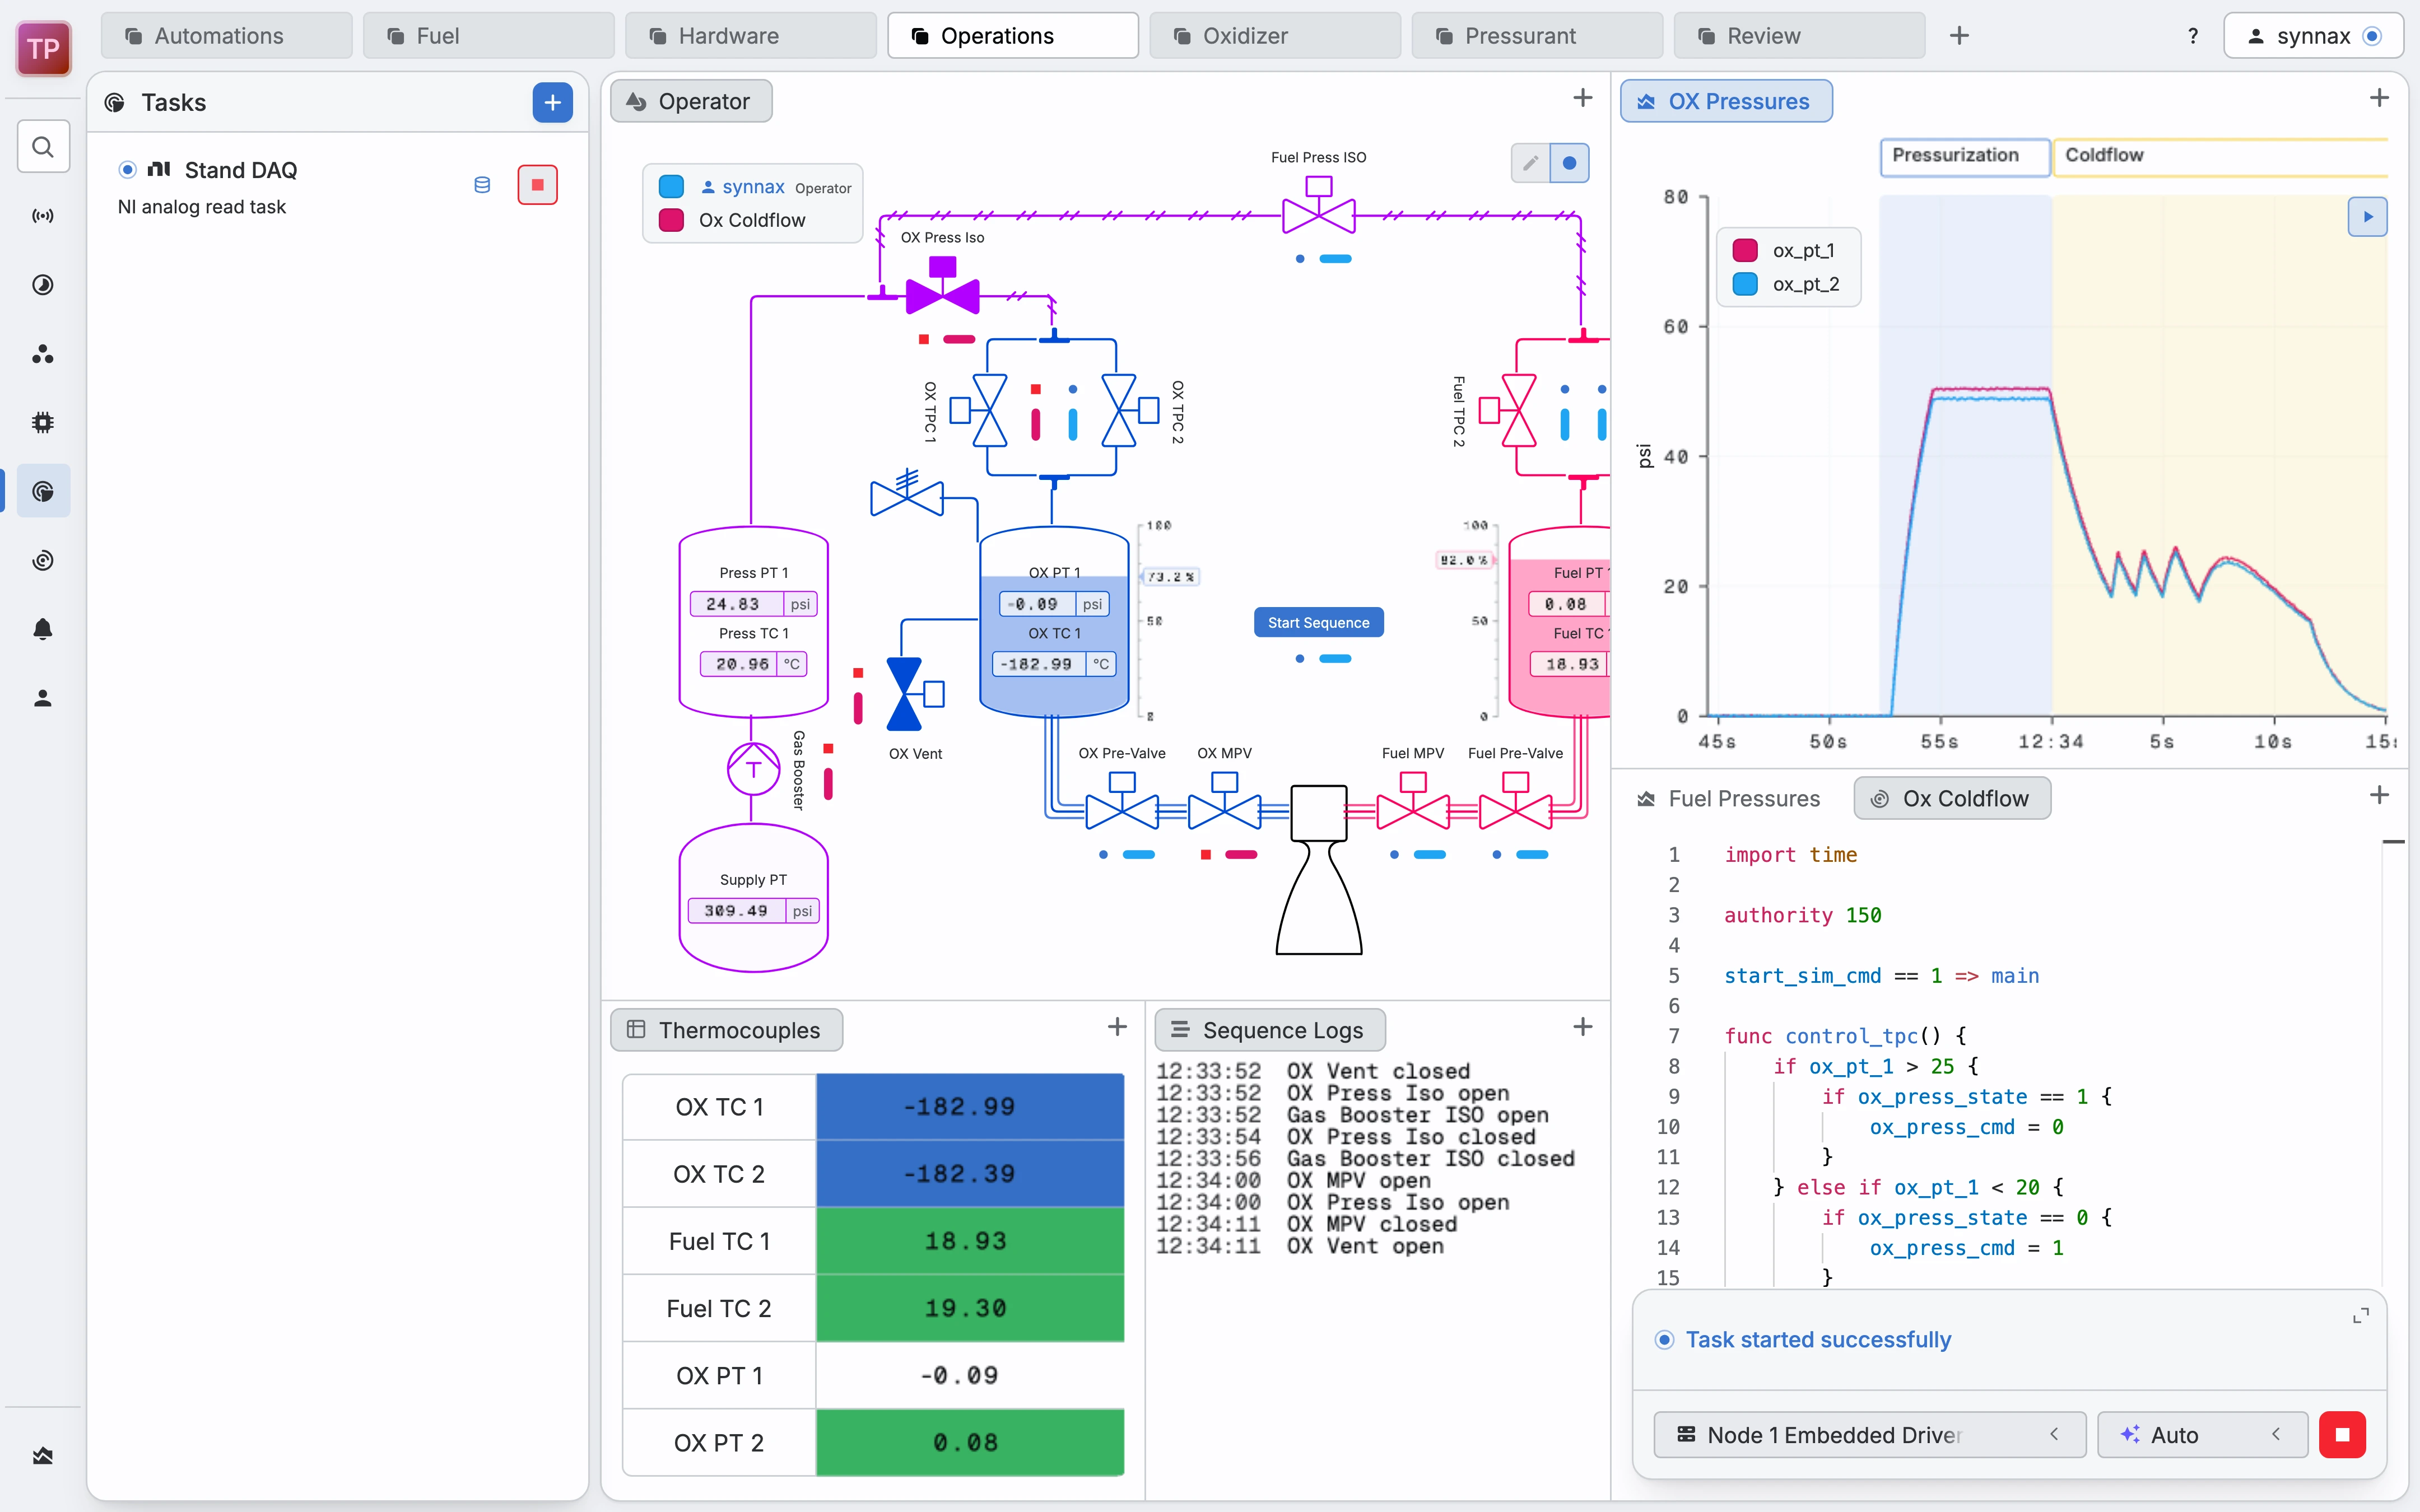Open the workspaces cluster icon in the sidebar
The image size is (2420, 1512).
point(43,354)
